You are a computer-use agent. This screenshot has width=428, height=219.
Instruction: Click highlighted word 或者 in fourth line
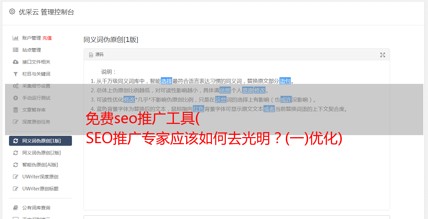(269, 109)
